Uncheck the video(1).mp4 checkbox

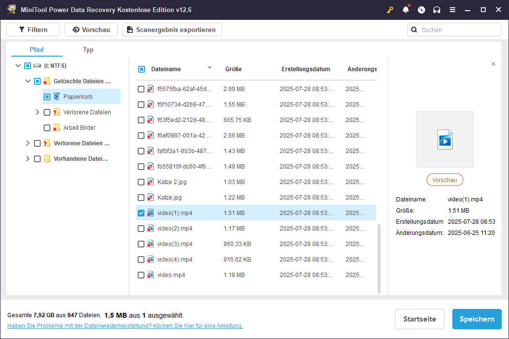pos(141,213)
